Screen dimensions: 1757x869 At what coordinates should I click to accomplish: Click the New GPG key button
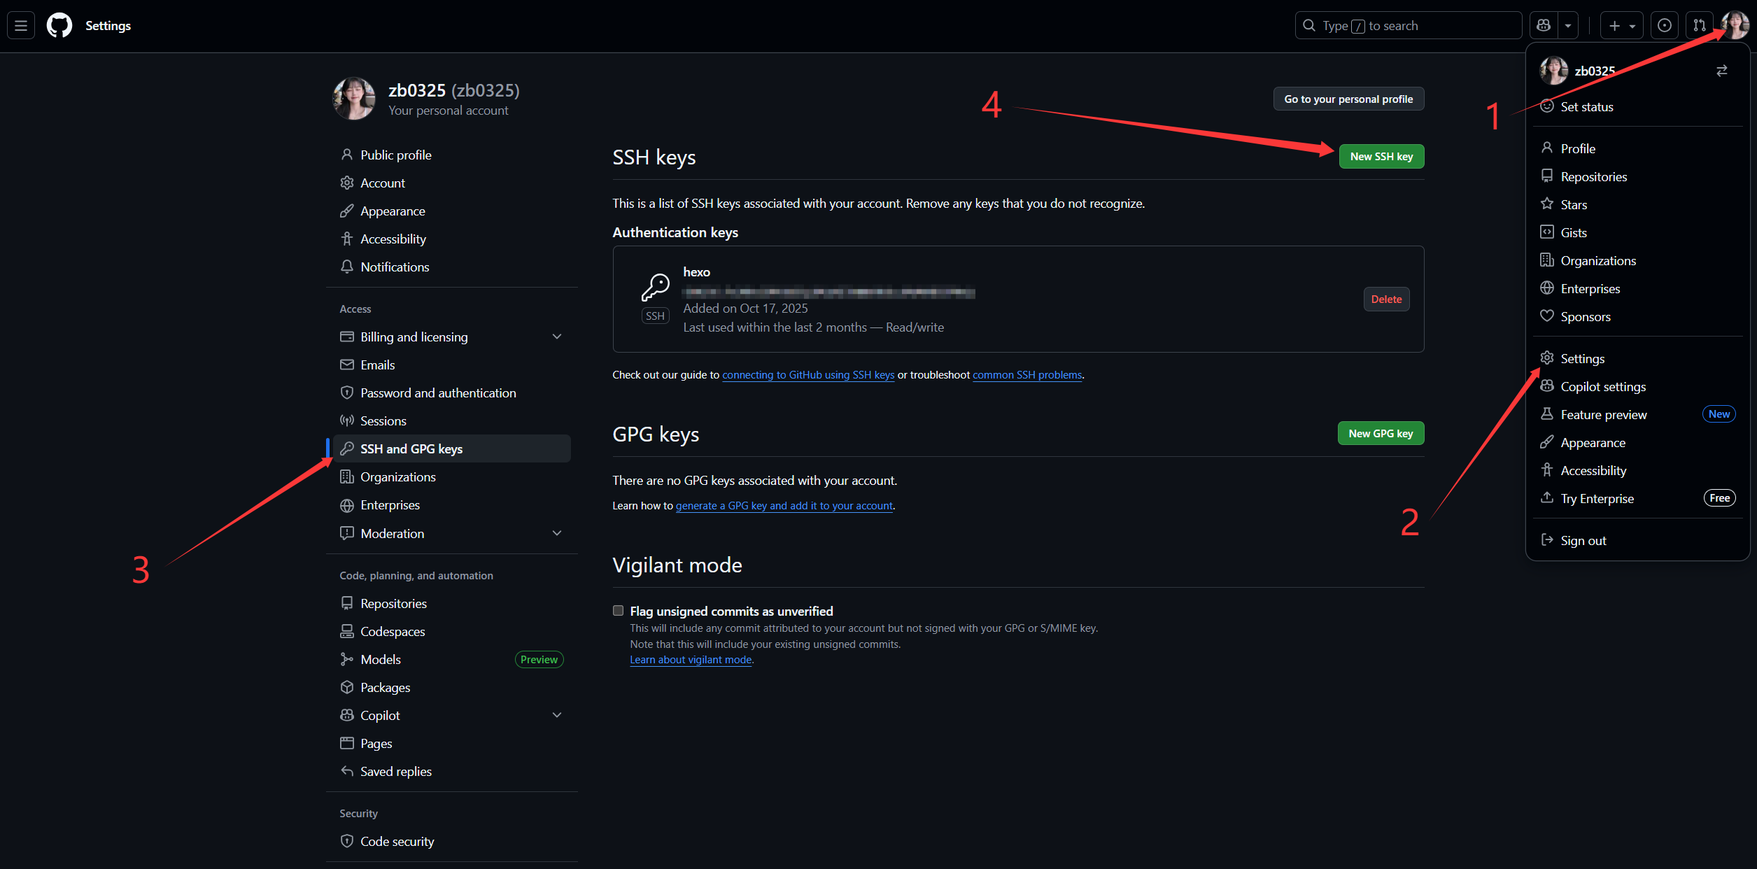click(1381, 434)
